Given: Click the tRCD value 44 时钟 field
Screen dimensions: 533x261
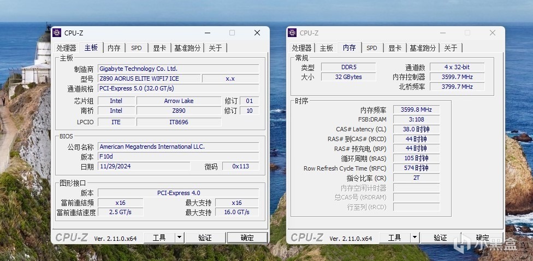Looking at the screenshot, I should [416, 139].
